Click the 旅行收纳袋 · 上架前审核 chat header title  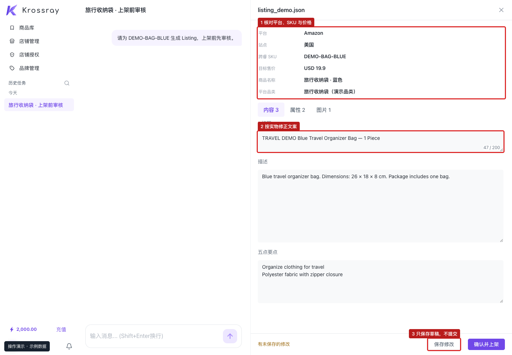click(x=116, y=10)
